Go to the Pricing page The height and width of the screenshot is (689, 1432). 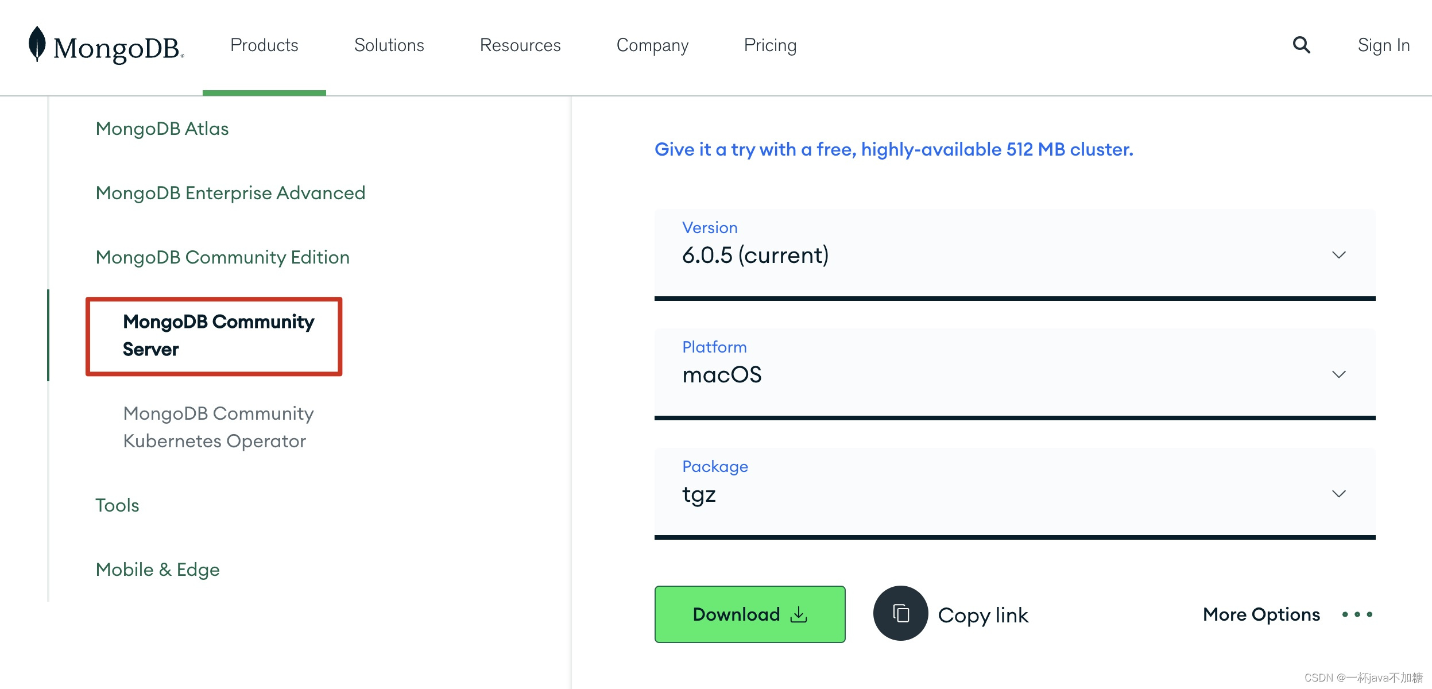point(770,45)
